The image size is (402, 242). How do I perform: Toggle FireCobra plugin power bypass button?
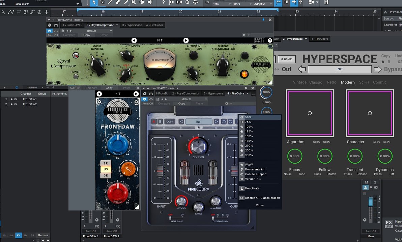point(145,99)
